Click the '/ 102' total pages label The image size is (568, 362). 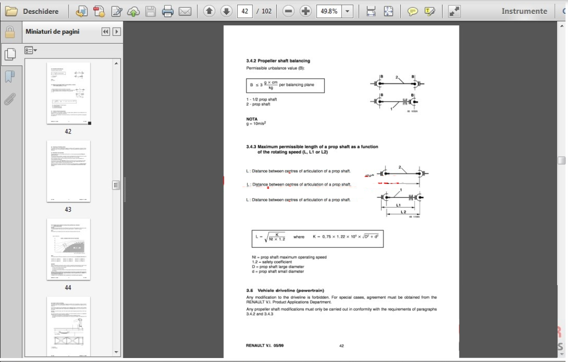point(264,11)
